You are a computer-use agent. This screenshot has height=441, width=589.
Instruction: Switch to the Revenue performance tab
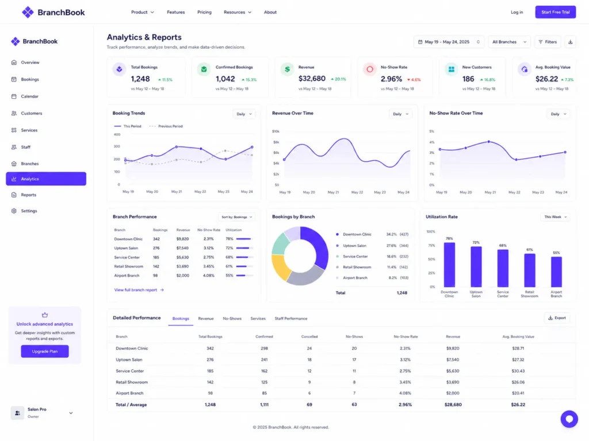206,319
